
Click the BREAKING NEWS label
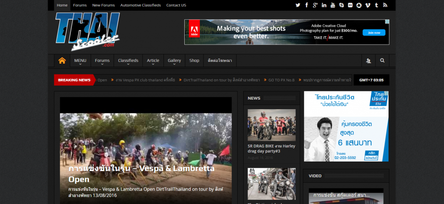click(74, 80)
